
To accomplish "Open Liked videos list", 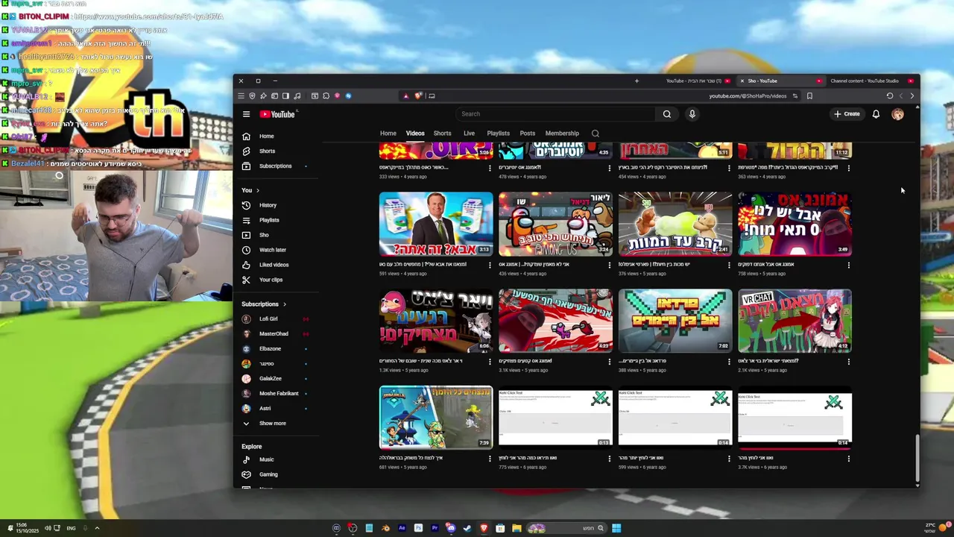I will point(274,265).
